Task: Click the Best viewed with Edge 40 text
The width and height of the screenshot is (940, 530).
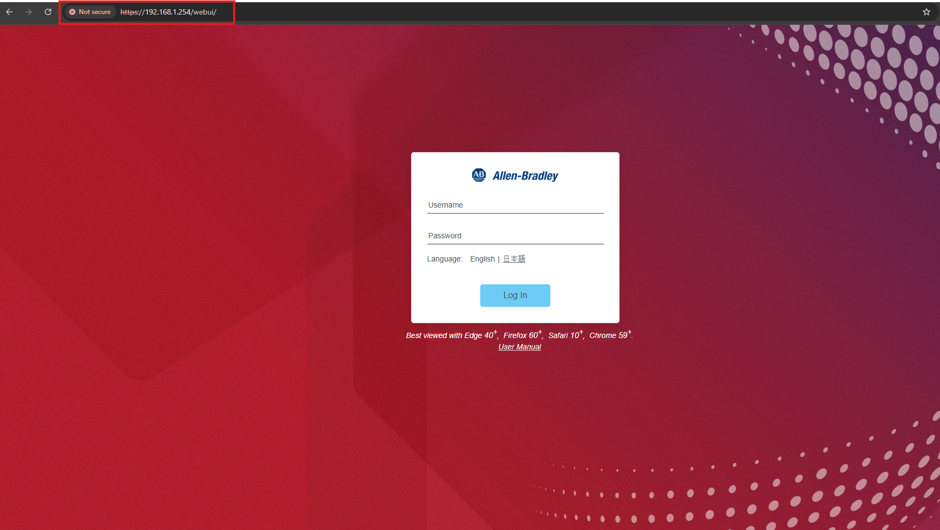Action: (x=451, y=335)
